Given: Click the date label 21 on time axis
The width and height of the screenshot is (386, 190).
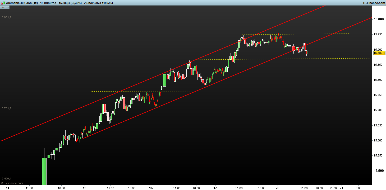Looking at the screenshot, I should tap(341, 188).
